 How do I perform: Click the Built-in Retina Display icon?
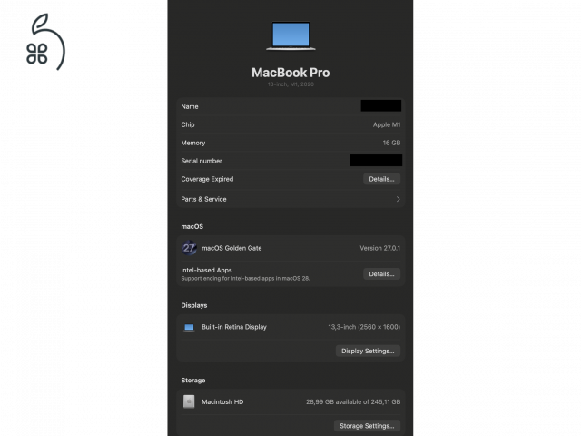point(189,327)
